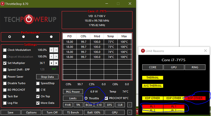Increase Chipset Modulation with right arrow
Viewport: 211px width, 116px height.
[x=56, y=57]
